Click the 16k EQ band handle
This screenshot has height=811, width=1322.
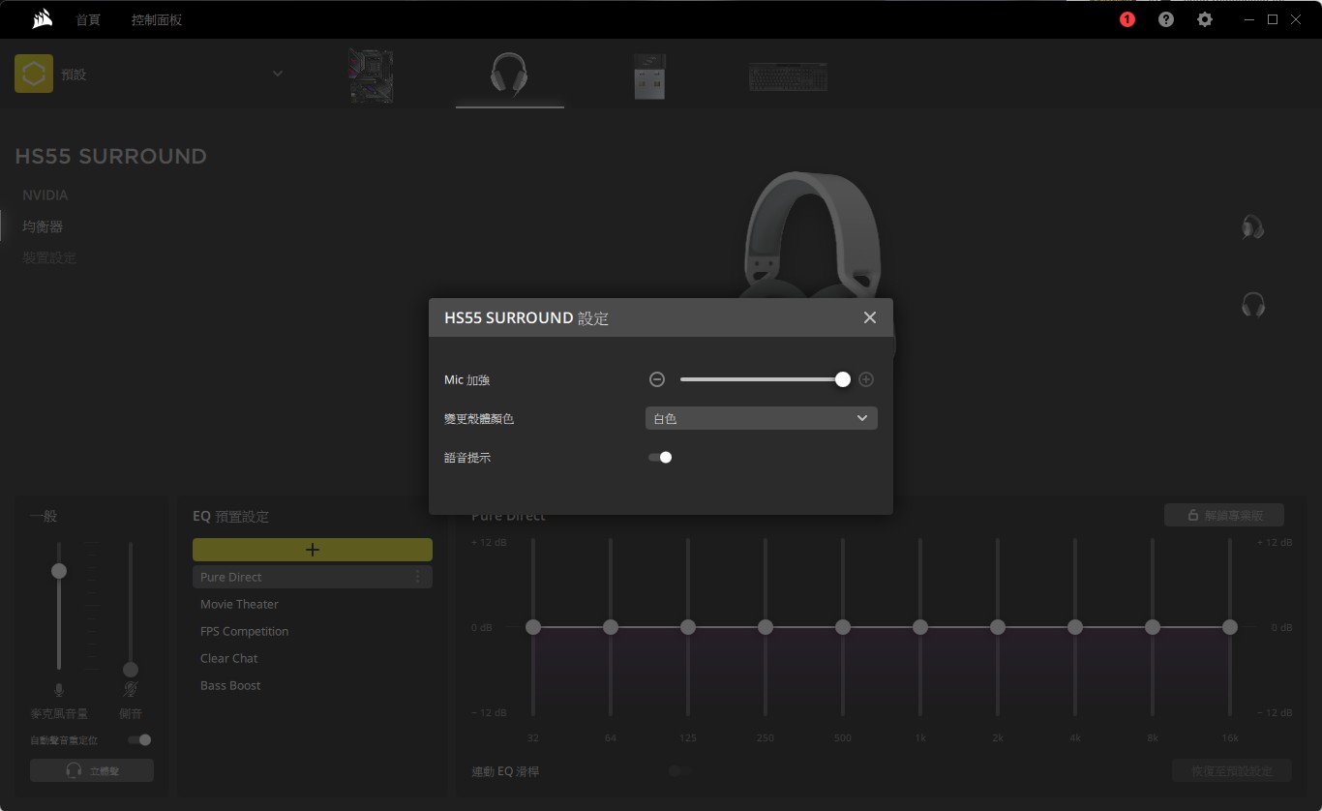[1230, 627]
